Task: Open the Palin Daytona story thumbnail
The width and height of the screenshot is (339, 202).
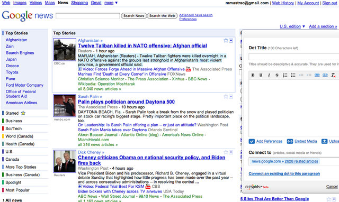Action: [65, 106]
